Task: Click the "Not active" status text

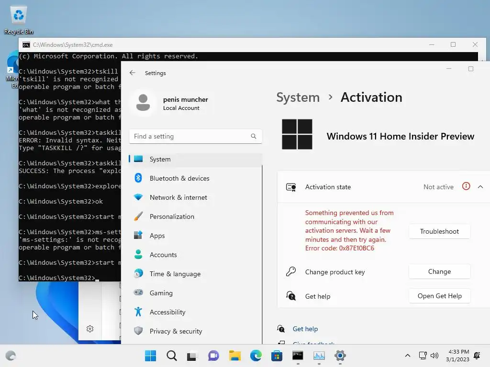Action: (438, 187)
